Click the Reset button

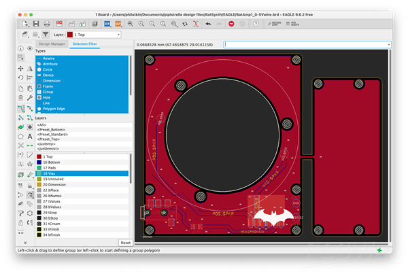pyautogui.click(x=125, y=243)
